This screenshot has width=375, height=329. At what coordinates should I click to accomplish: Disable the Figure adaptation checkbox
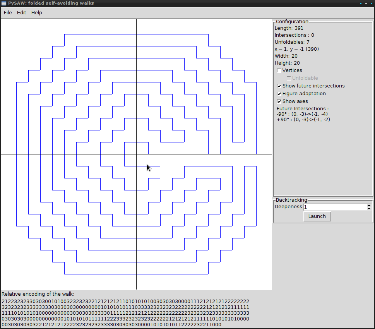279,94
